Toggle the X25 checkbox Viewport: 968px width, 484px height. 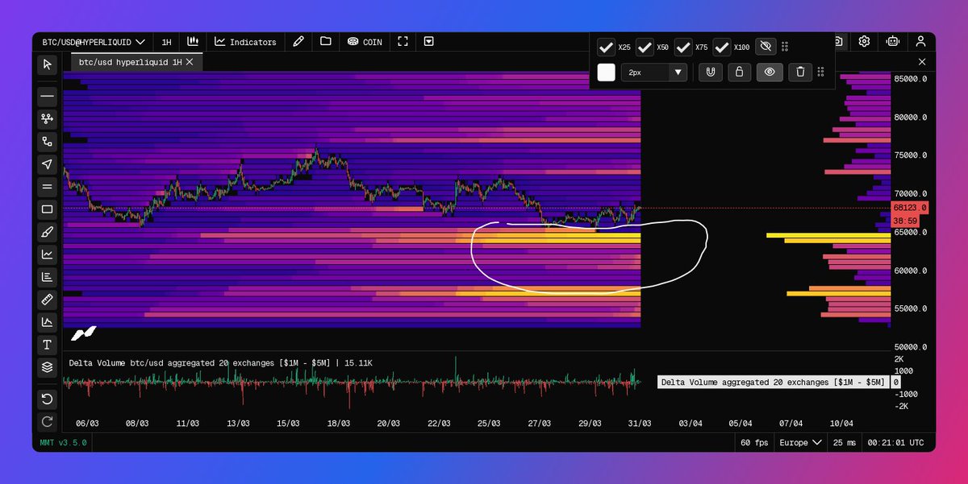(606, 47)
